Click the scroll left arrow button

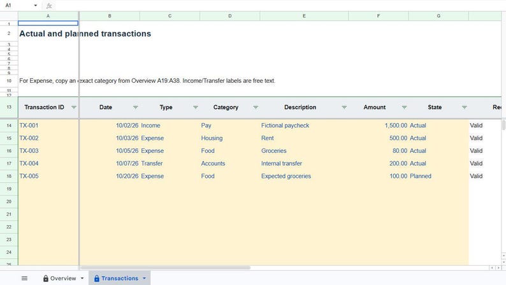492,268
